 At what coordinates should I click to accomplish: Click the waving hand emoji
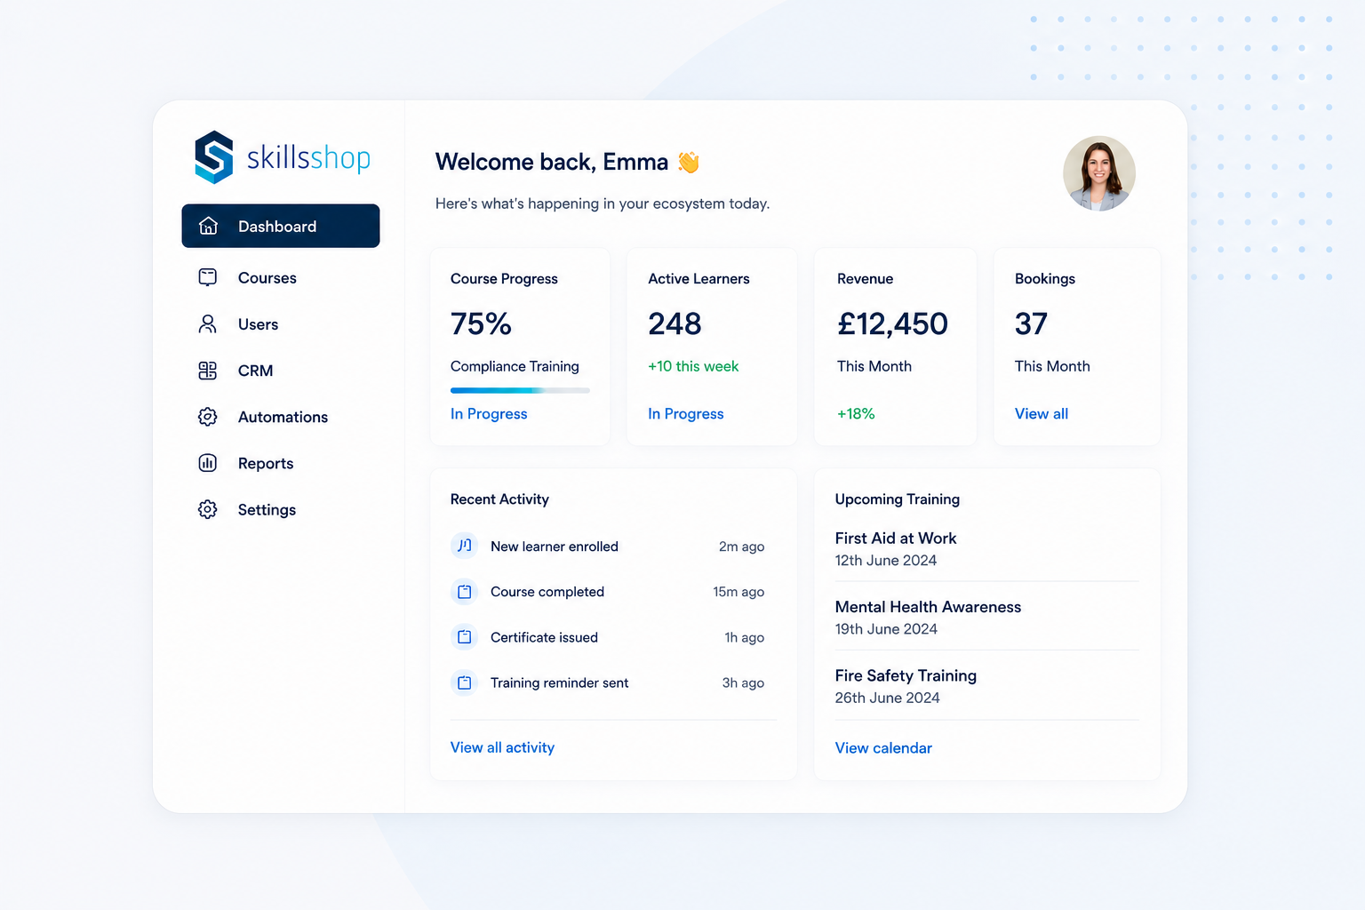coord(689,162)
